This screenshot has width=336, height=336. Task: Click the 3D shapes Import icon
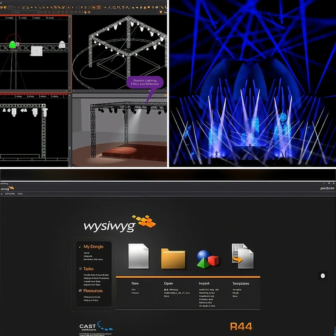[x=207, y=259]
